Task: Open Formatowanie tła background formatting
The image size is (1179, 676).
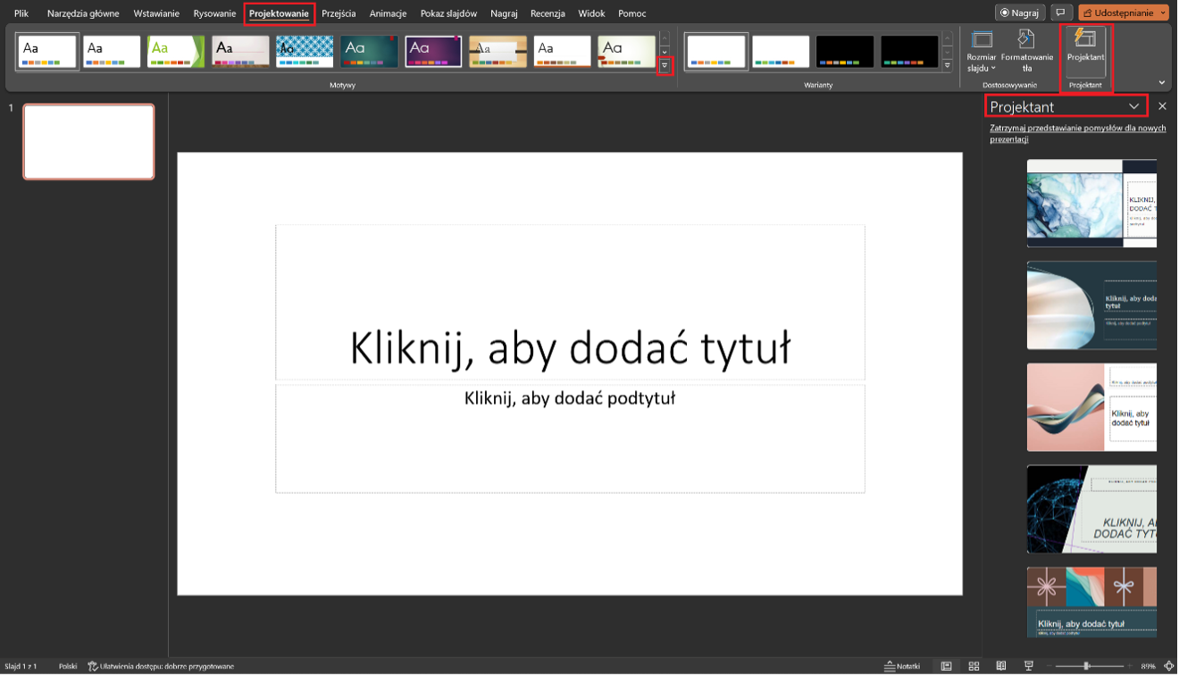Action: [1026, 50]
